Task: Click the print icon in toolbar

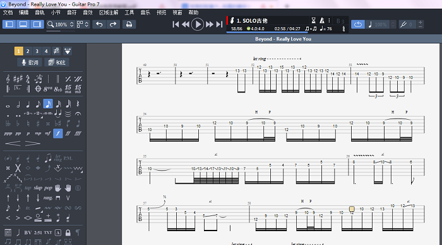Action: tap(129, 25)
